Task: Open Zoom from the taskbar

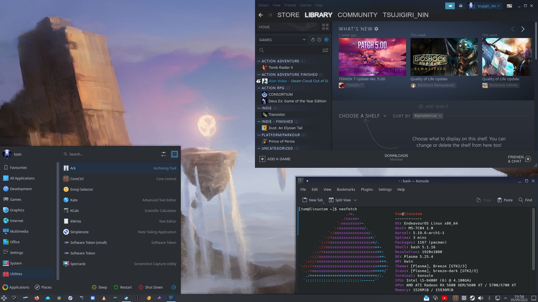Action: (x=93, y=298)
